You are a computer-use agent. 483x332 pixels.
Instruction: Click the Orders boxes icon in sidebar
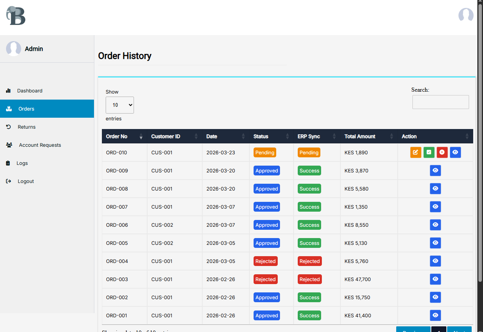point(9,109)
